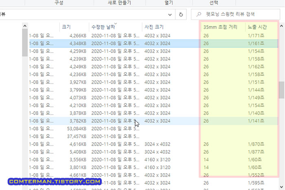Click the exposure time 1/162초 cell

coord(256,66)
